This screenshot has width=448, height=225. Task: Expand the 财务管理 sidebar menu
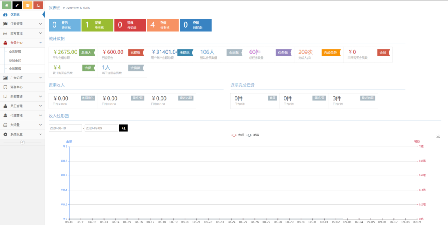(22, 33)
